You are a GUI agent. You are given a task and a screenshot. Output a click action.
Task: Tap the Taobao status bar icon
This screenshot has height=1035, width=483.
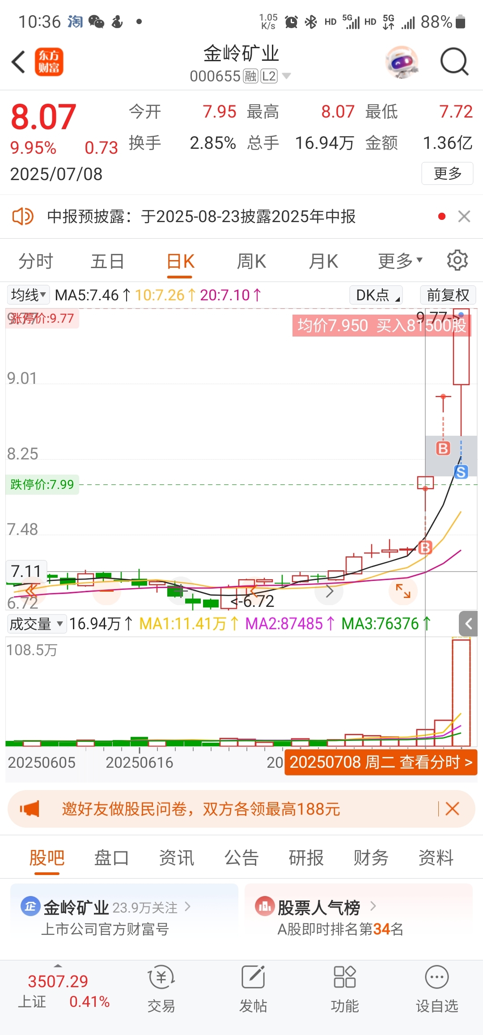(75, 21)
